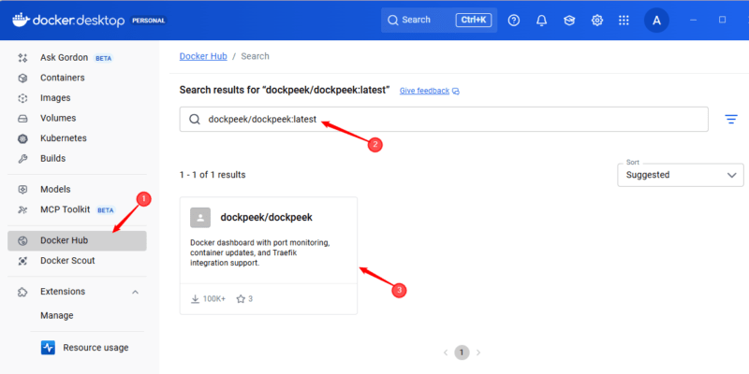Click the dockpeek/dockpeek card avatar icon
The width and height of the screenshot is (749, 374).
pyautogui.click(x=200, y=218)
